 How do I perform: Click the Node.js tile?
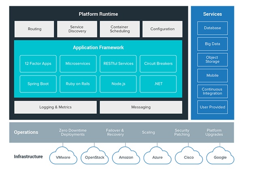(x=118, y=84)
